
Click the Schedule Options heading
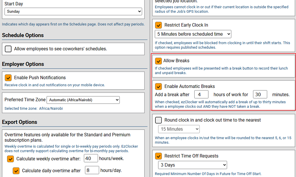click(23, 35)
